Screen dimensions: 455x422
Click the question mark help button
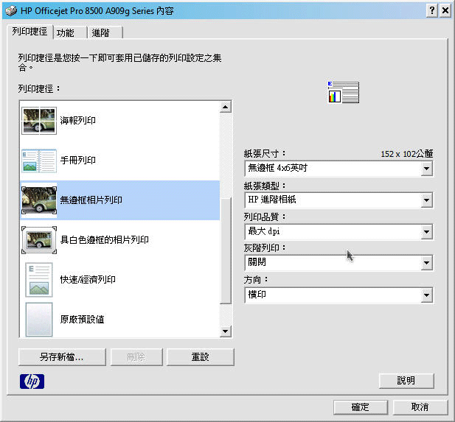(x=432, y=11)
